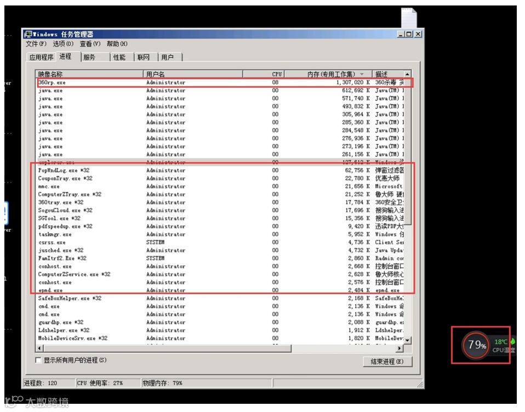Switch to the 应用程序 tab
The width and height of the screenshot is (525, 412).
coord(41,57)
